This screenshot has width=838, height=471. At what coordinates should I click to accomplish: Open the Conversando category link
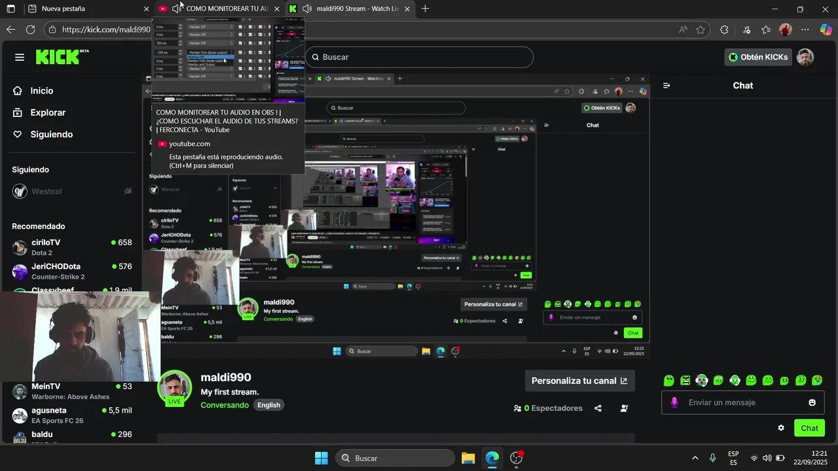pos(225,405)
